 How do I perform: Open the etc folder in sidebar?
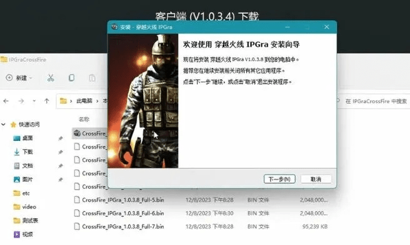[x=26, y=193]
